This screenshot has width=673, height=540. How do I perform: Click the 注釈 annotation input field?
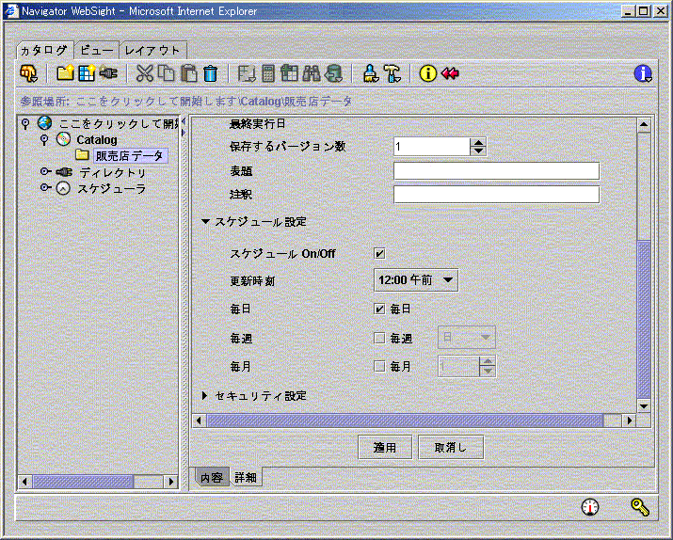pos(496,195)
